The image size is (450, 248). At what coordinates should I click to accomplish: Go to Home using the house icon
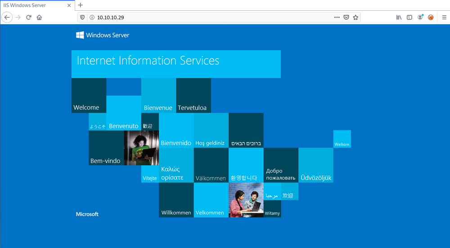[39, 18]
